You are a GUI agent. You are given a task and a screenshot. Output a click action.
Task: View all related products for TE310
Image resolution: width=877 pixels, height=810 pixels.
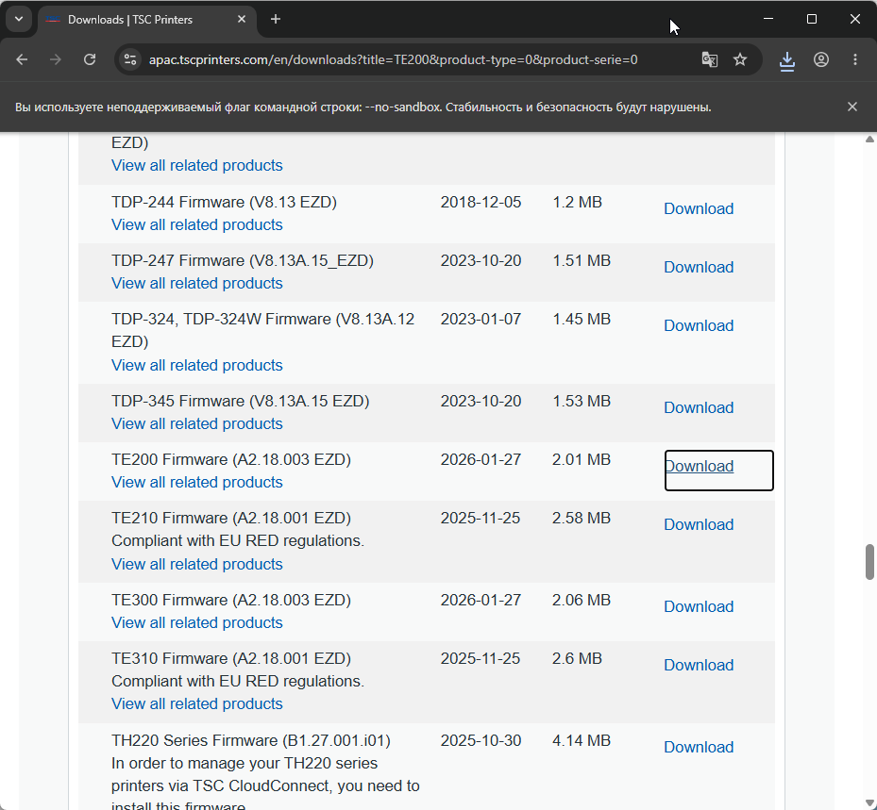pos(197,703)
